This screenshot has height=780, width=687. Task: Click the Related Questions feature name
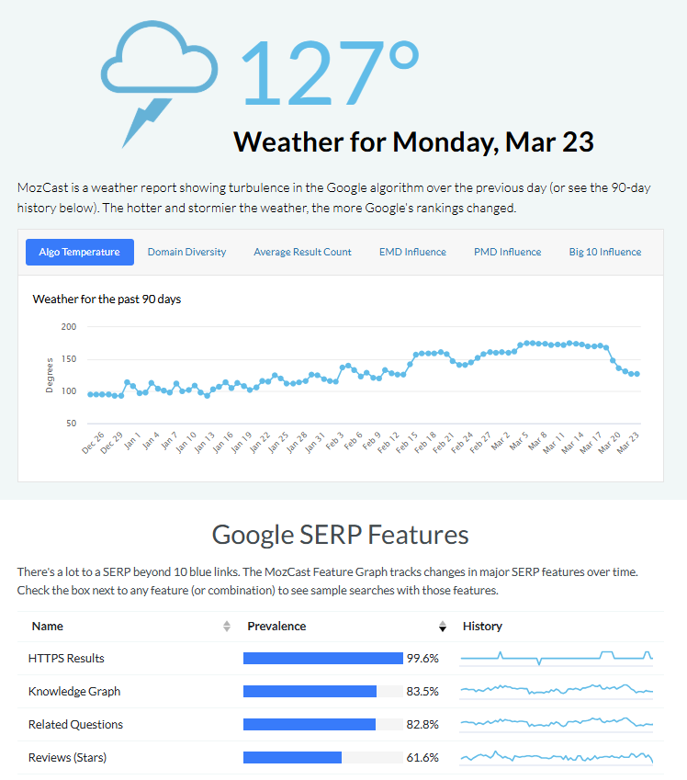(x=75, y=724)
